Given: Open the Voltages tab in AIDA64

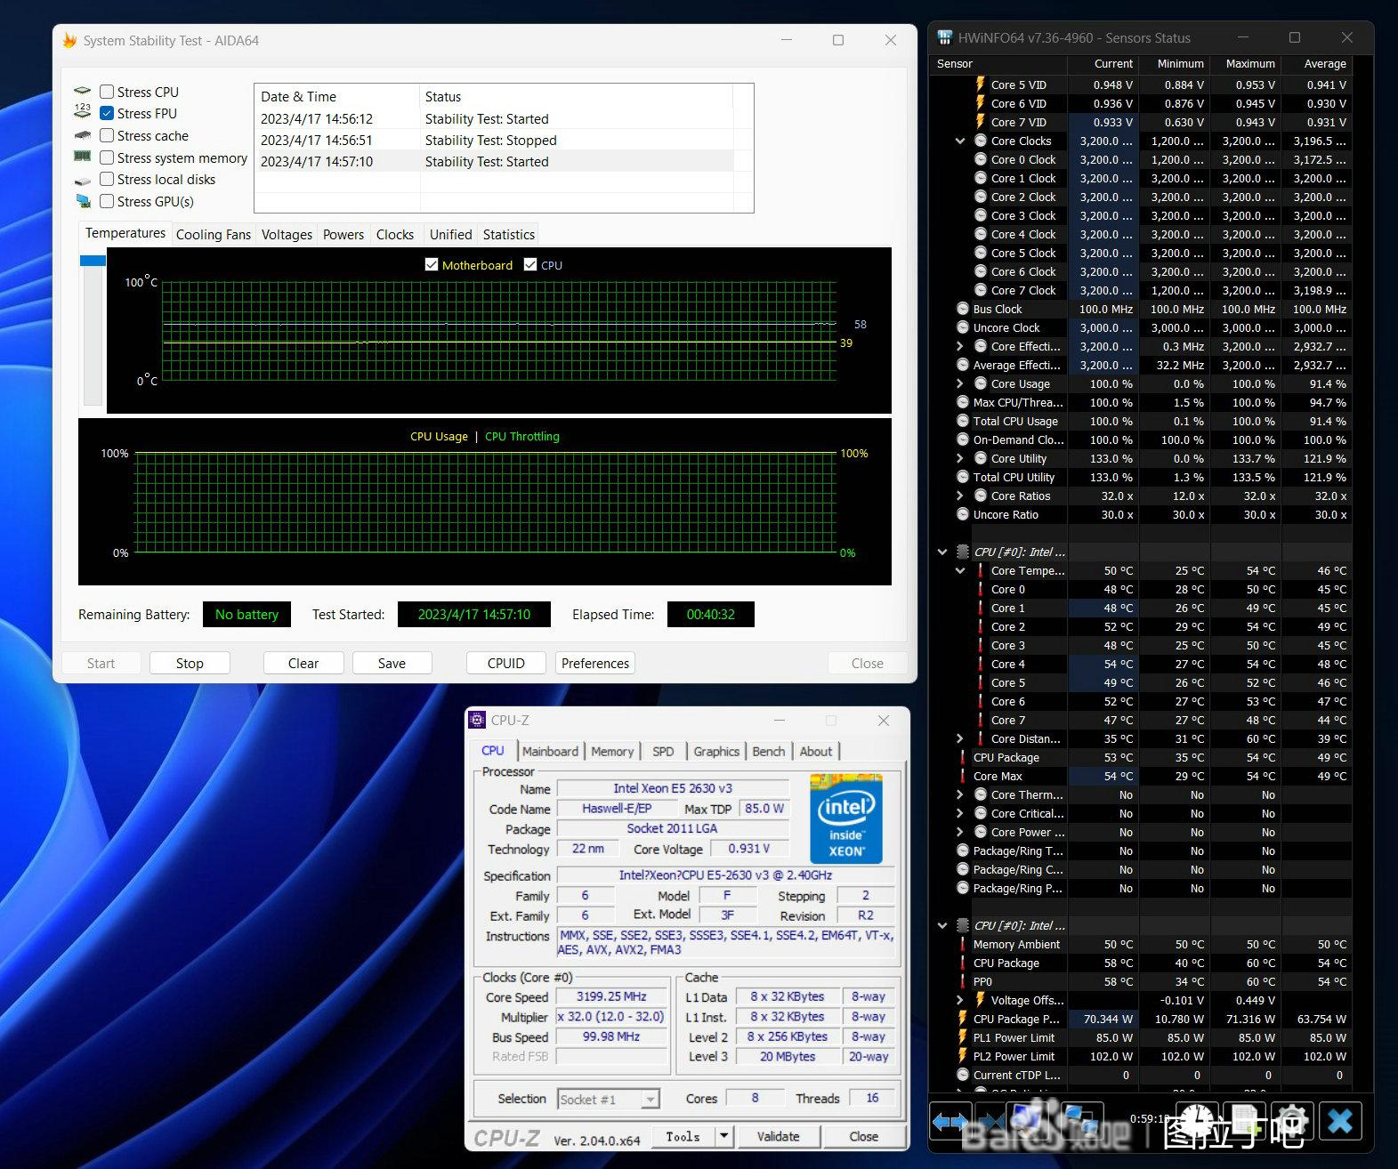Looking at the screenshot, I should pyautogui.click(x=287, y=234).
